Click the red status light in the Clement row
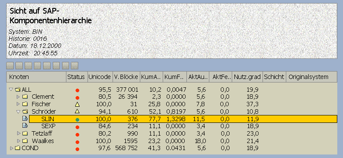343x158 pixels. point(77,97)
